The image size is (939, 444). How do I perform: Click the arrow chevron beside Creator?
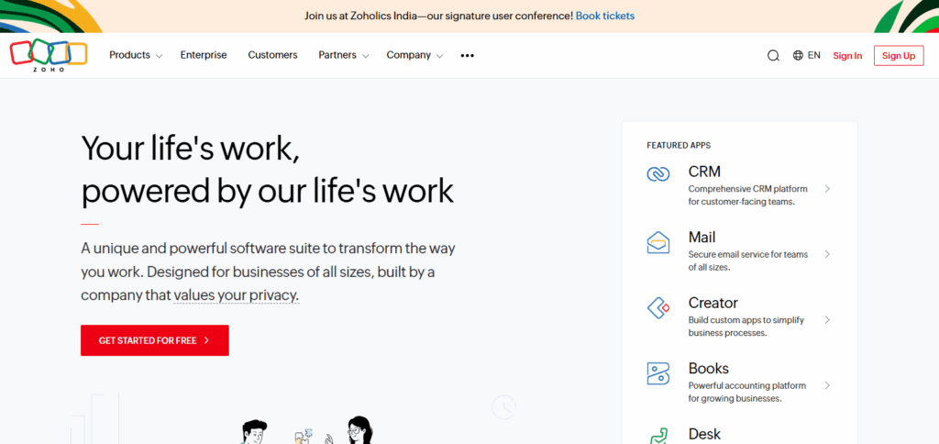tap(827, 320)
